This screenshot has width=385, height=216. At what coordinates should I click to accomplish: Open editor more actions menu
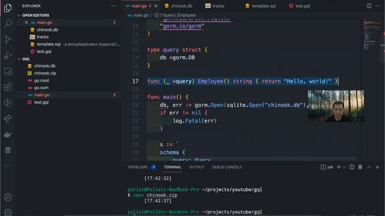(378, 6)
